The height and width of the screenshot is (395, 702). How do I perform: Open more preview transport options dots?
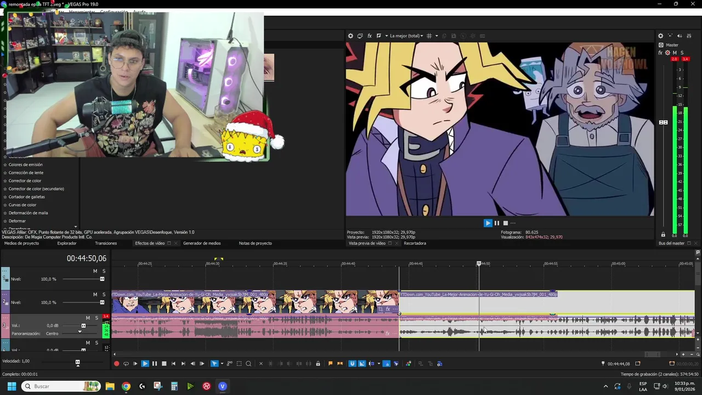tap(513, 223)
